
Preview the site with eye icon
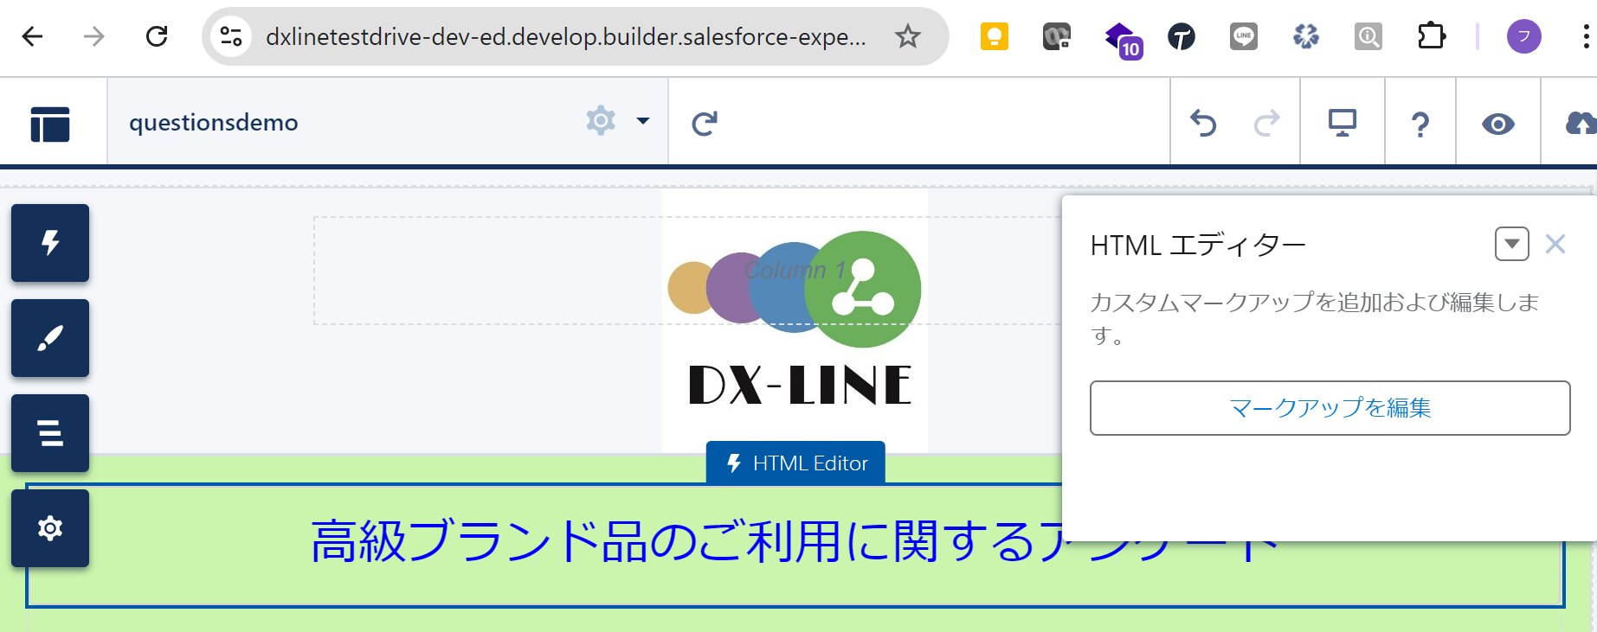(x=1497, y=124)
